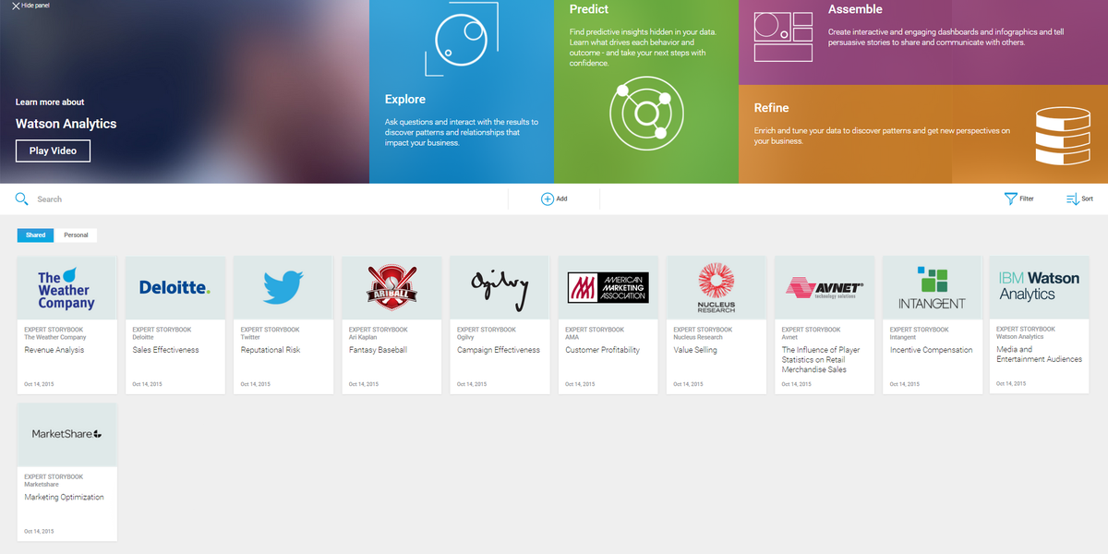Click the Refine description text

(x=882, y=136)
